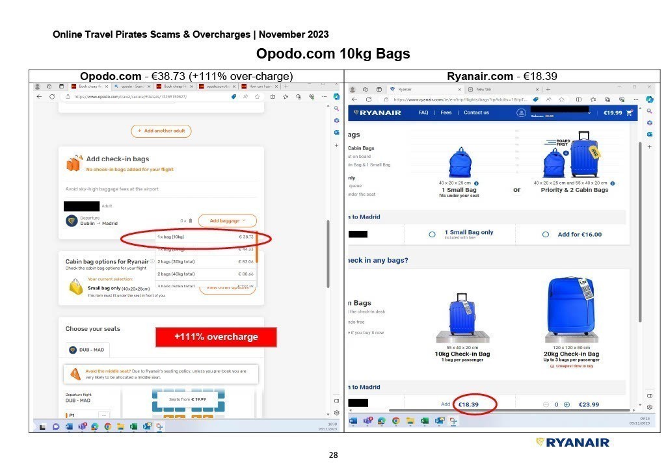Switch to the New tab browser tab
The height and width of the screenshot is (472, 666).
[483, 89]
